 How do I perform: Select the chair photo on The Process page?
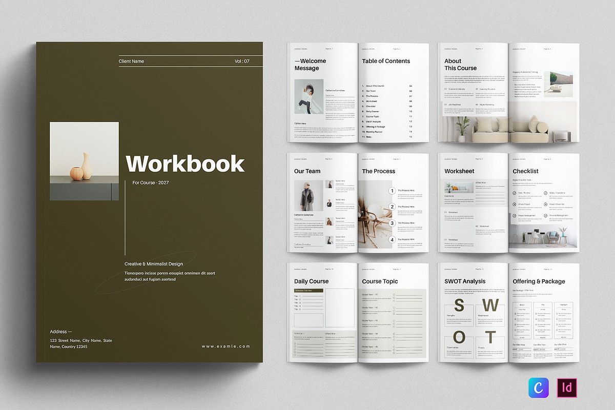click(x=375, y=214)
